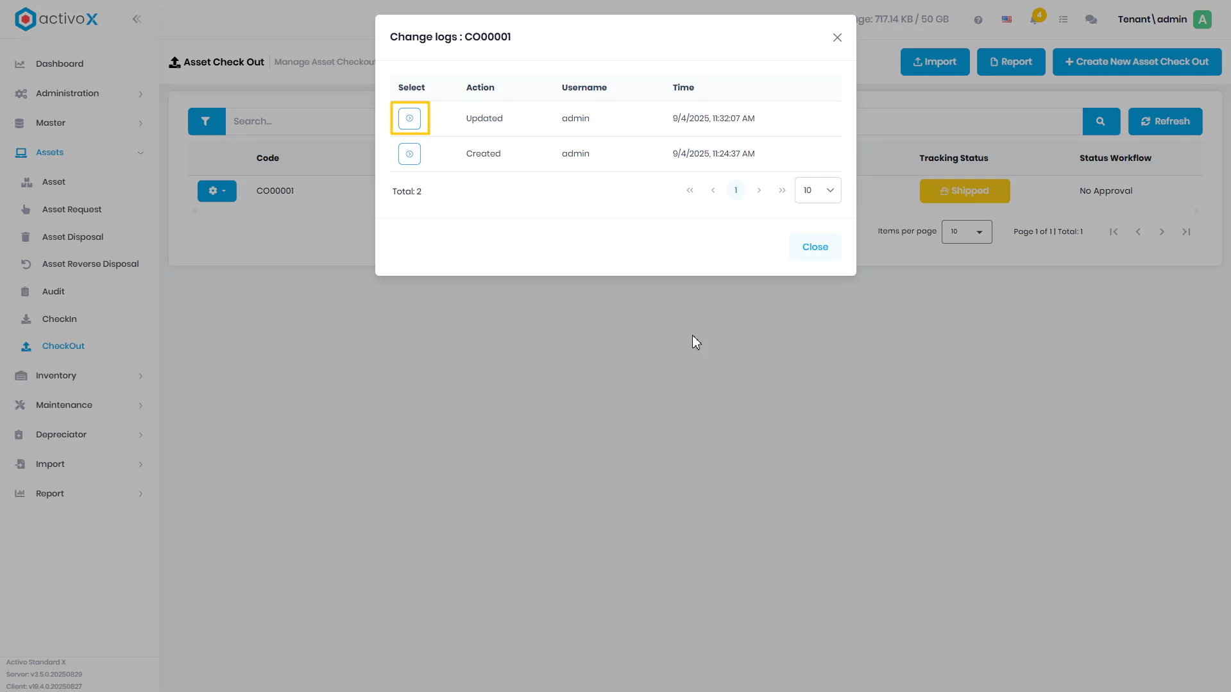Image resolution: width=1231 pixels, height=692 pixels.
Task: Open the chat messages icon
Action: 1091,20
